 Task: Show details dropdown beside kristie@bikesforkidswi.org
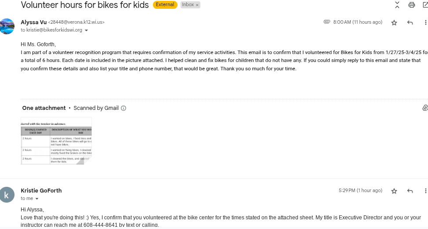click(x=86, y=30)
